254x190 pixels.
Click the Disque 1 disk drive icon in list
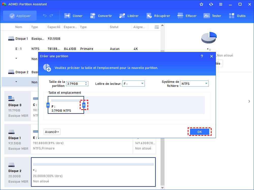[11, 39]
